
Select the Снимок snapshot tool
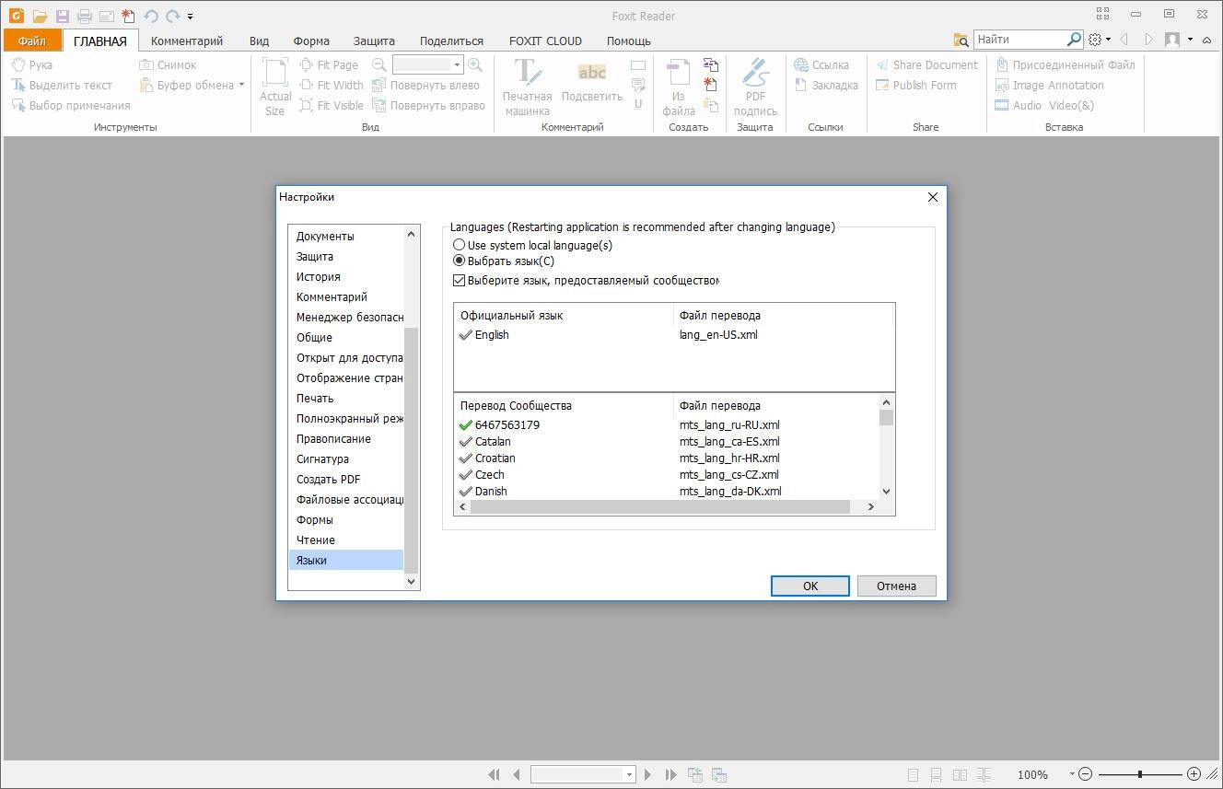coord(168,64)
